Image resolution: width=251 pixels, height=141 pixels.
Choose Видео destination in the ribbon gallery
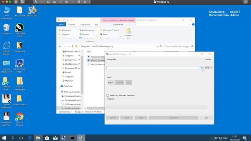point(104,34)
